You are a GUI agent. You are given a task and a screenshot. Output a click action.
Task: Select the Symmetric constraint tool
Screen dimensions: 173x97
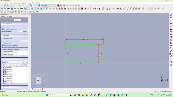point(171,37)
